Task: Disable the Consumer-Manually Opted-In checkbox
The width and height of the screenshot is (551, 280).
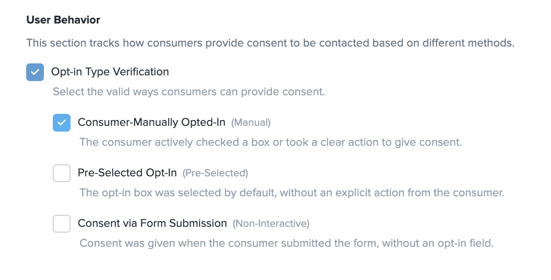Action: (62, 123)
